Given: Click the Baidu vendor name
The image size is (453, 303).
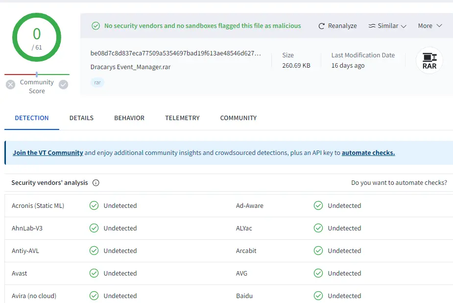Looking at the screenshot, I should click(x=244, y=296).
